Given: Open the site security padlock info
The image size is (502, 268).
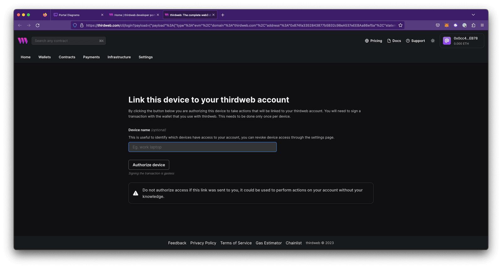Looking at the screenshot, I should point(82,25).
